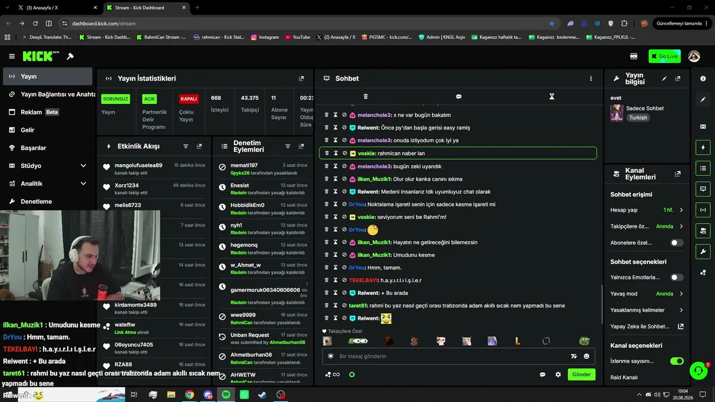Click the trash icon under Sohbet header
Screen dimensions: 715x402
click(366, 97)
